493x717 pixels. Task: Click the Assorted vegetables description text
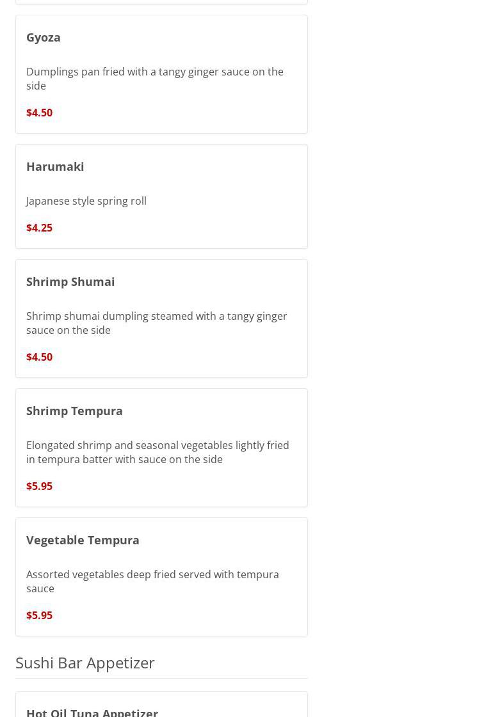tap(152, 581)
